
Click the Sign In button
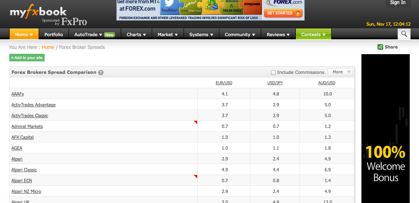398,3
